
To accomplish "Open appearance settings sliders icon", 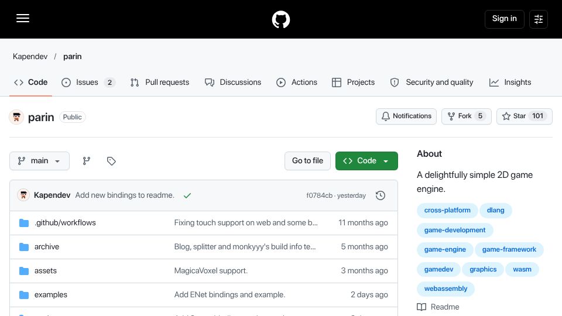I will (x=539, y=19).
